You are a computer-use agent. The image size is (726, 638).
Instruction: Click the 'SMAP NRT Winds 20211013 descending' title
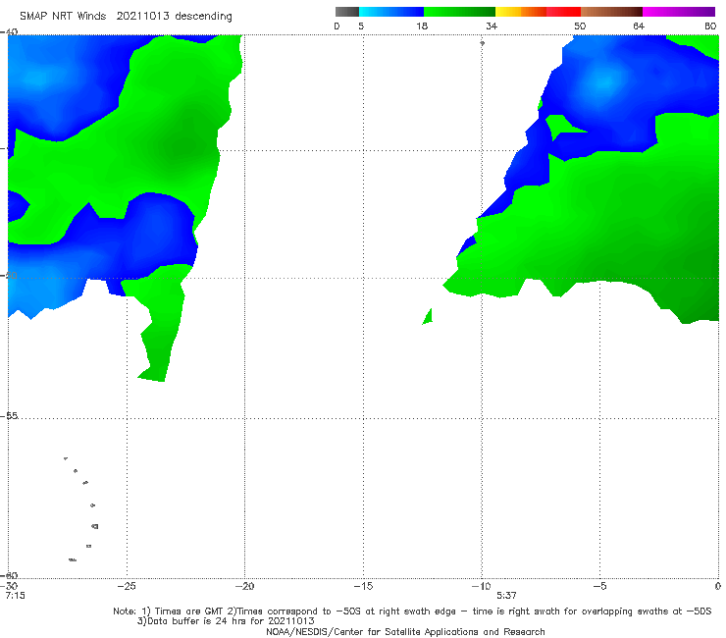pos(126,16)
